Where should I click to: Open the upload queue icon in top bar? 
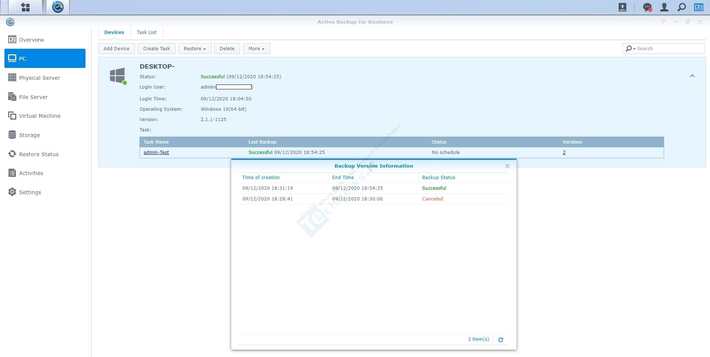(622, 7)
